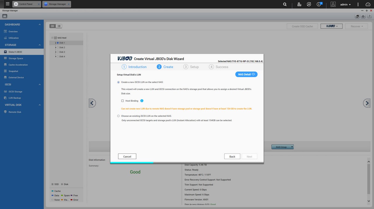Click Cache Acceleration icon in sidebar

(x=5, y=65)
